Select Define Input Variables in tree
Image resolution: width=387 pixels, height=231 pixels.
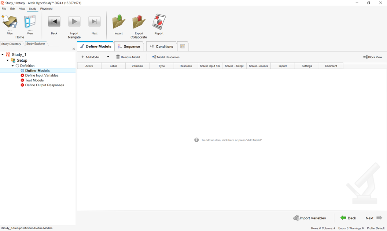click(x=42, y=75)
